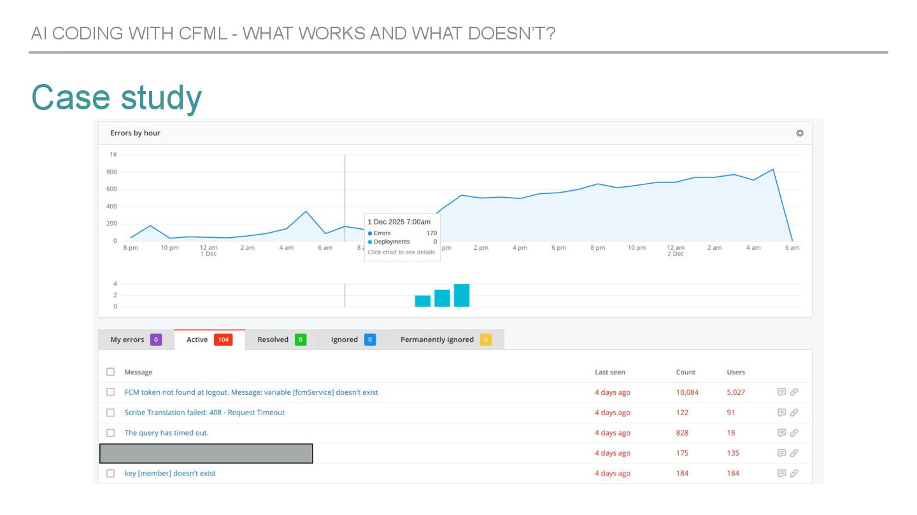The width and height of the screenshot is (917, 515).
Task: Open the Permanently ignored tab
Action: 446,340
